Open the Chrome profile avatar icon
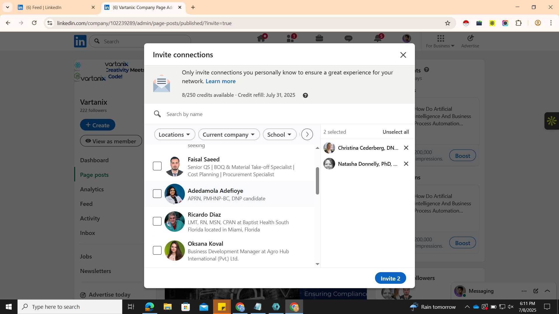This screenshot has height=314, width=559. pyautogui.click(x=538, y=23)
